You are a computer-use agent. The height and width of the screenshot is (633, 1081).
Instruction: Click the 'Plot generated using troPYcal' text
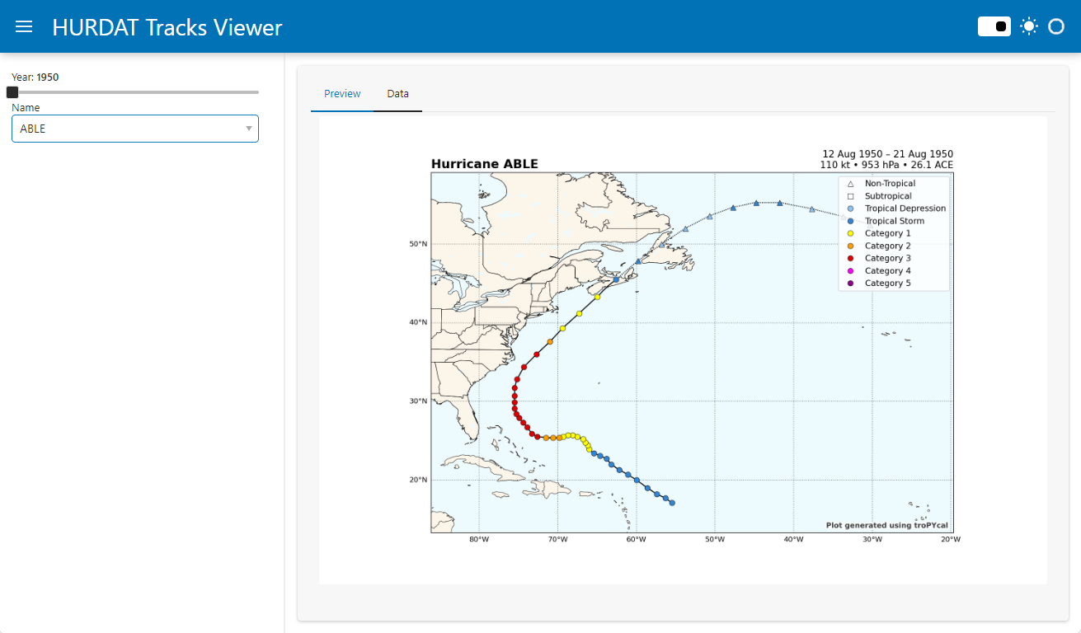click(x=887, y=525)
